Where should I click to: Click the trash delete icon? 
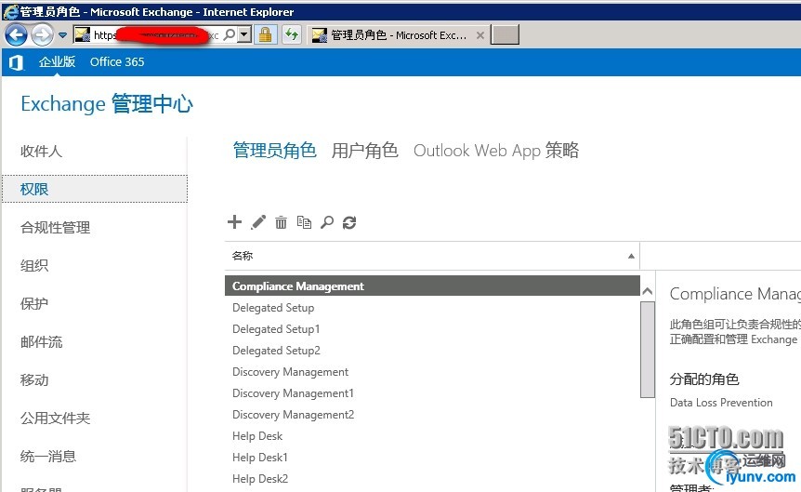[x=281, y=222]
